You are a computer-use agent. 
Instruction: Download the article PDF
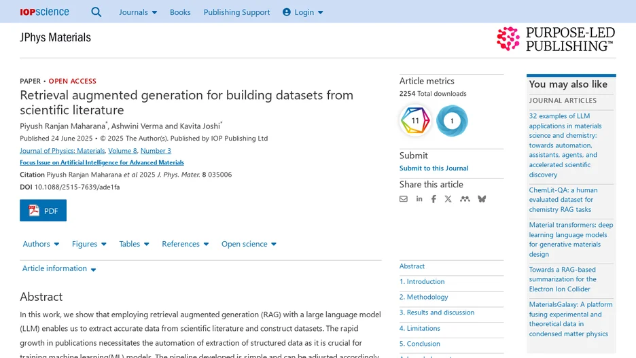tap(43, 211)
